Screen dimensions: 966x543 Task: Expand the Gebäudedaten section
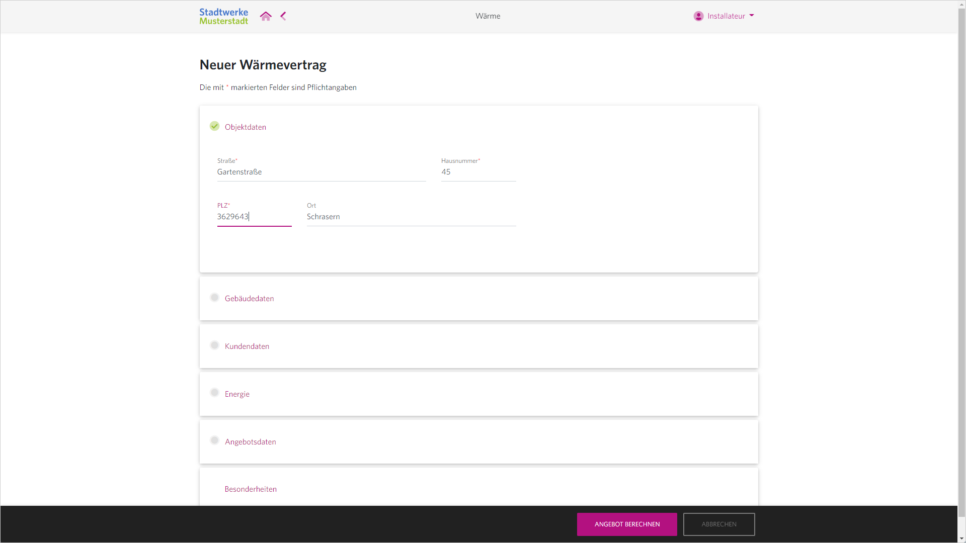pyautogui.click(x=250, y=299)
